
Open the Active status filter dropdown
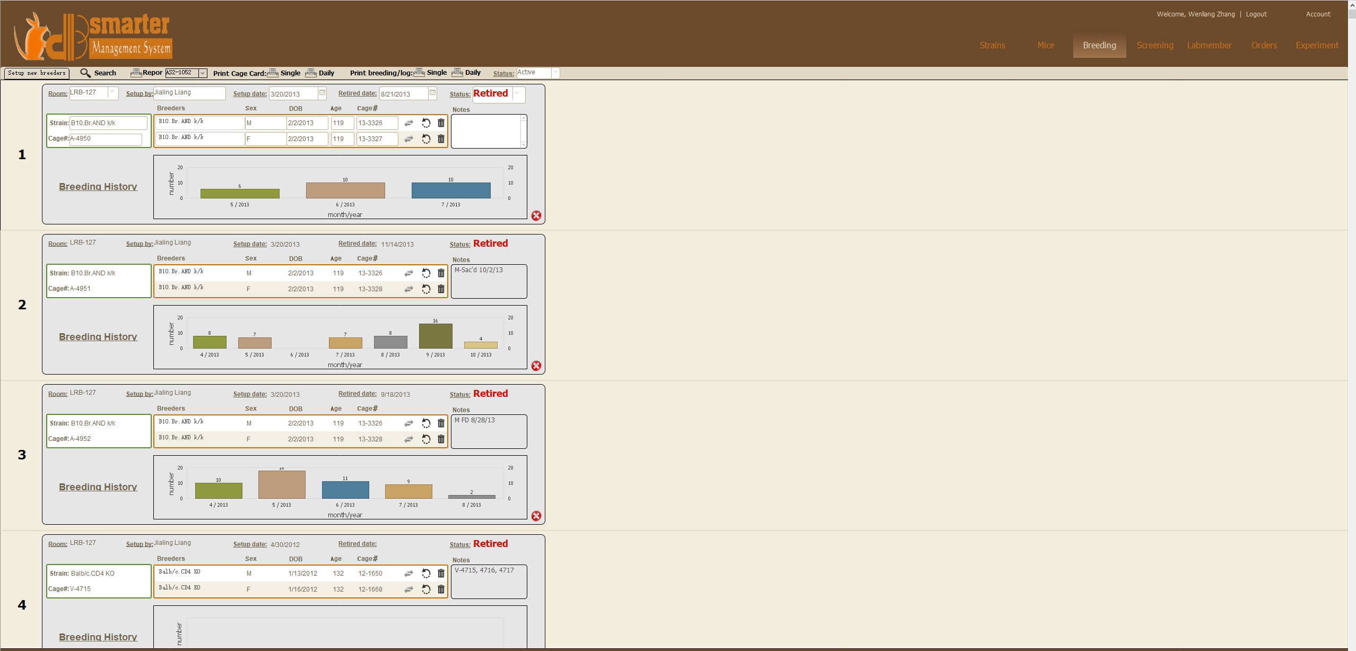(x=555, y=73)
